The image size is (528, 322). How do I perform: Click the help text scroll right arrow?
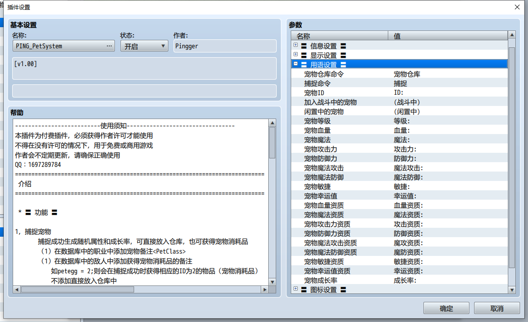click(264, 289)
